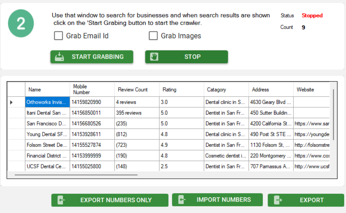Viewport: 346px width, 213px height.
Task: Click the export arrow icon on Export button
Action: click(278, 200)
